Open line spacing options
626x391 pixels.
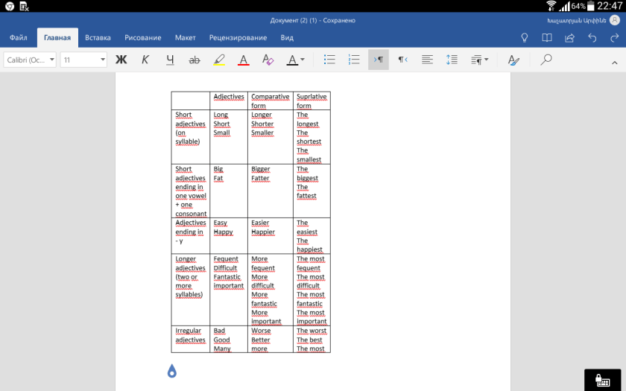tap(452, 60)
